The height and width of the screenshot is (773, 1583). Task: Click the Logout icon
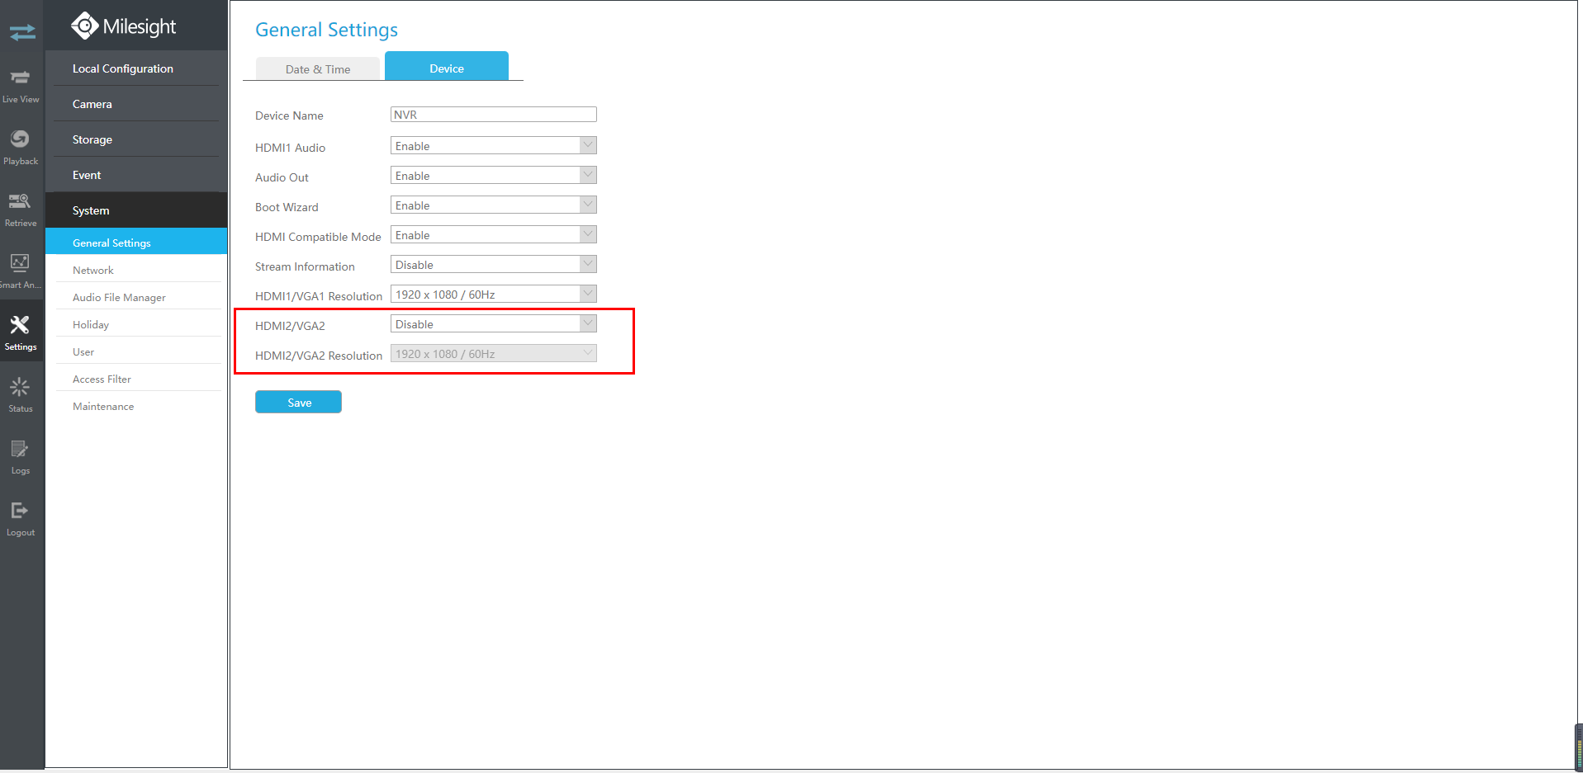point(21,518)
